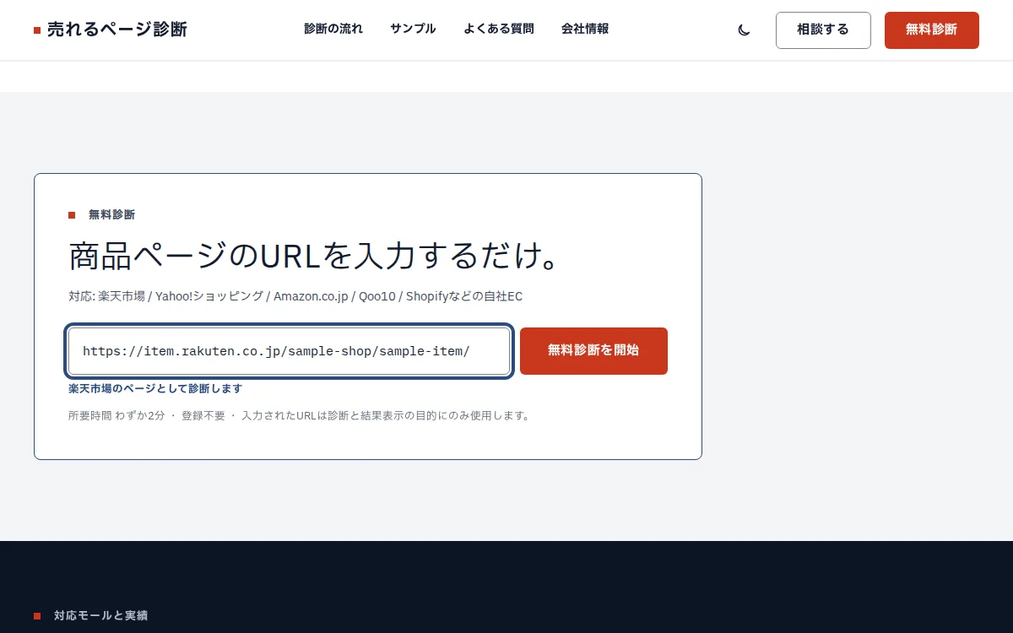The width and height of the screenshot is (1013, 633).
Task: Click the 商品ページのURLを入力するだけ。 heading
Action: point(315,256)
